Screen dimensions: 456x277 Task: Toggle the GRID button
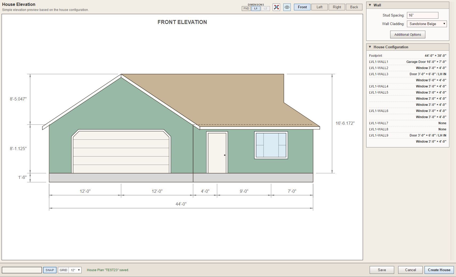point(63,270)
